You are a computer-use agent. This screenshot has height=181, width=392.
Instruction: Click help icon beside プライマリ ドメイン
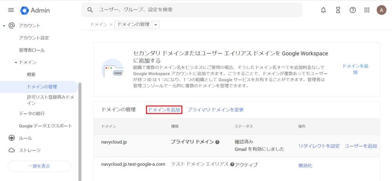point(217,142)
